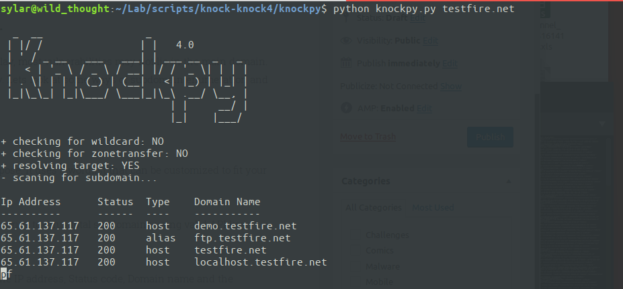Click the document page thumbnail on the right
The image size is (623, 289).
click(x=574, y=212)
